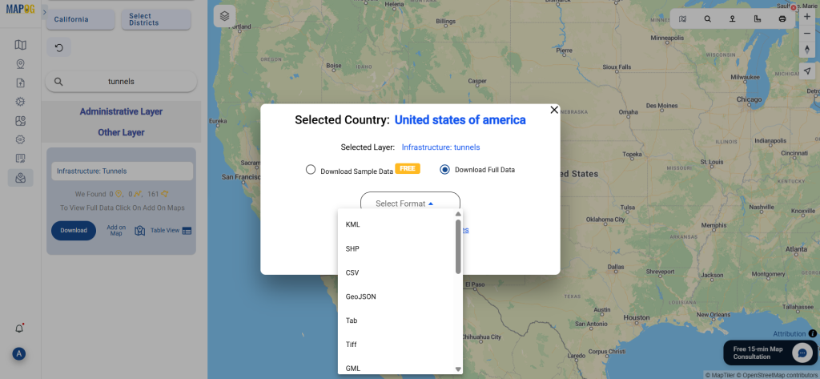Open notifications bell in sidebar
Image resolution: width=820 pixels, height=379 pixels.
pyautogui.click(x=19, y=329)
